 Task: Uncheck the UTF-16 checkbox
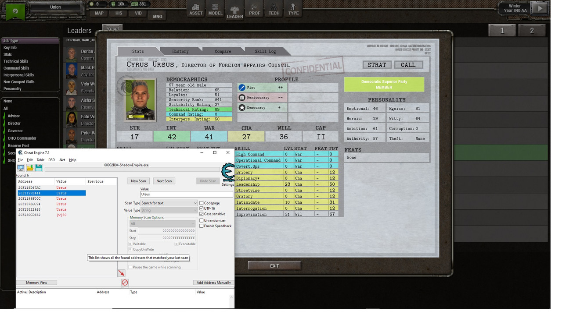click(x=202, y=208)
